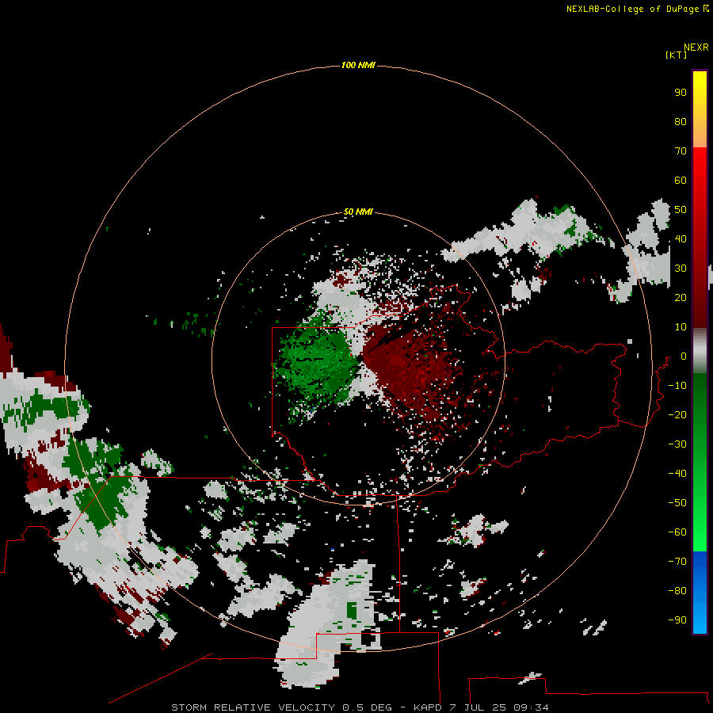Click the NEXR label above the scale
Screen dimensions: 713x713
pos(696,48)
